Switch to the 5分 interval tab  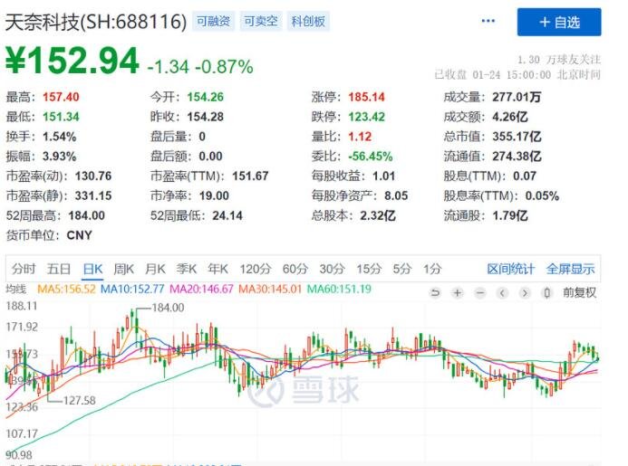pyautogui.click(x=402, y=269)
